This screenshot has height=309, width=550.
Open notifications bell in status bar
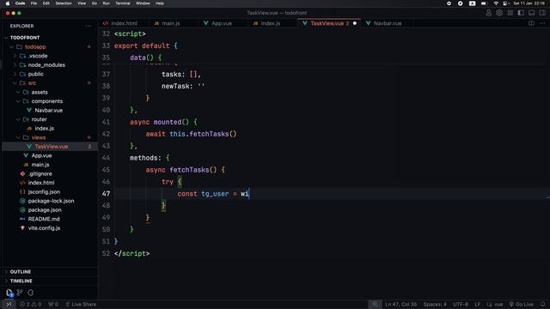click(542, 304)
